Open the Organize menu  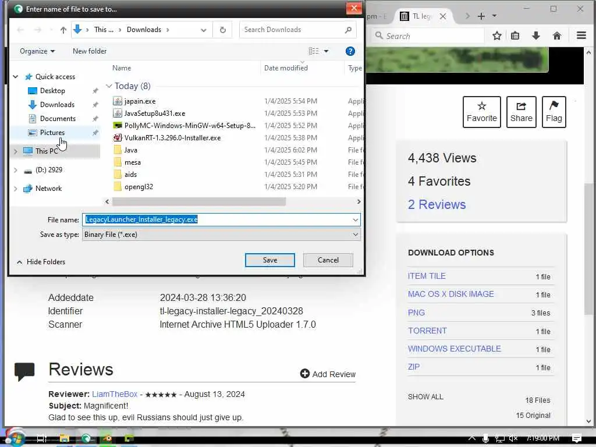point(37,51)
